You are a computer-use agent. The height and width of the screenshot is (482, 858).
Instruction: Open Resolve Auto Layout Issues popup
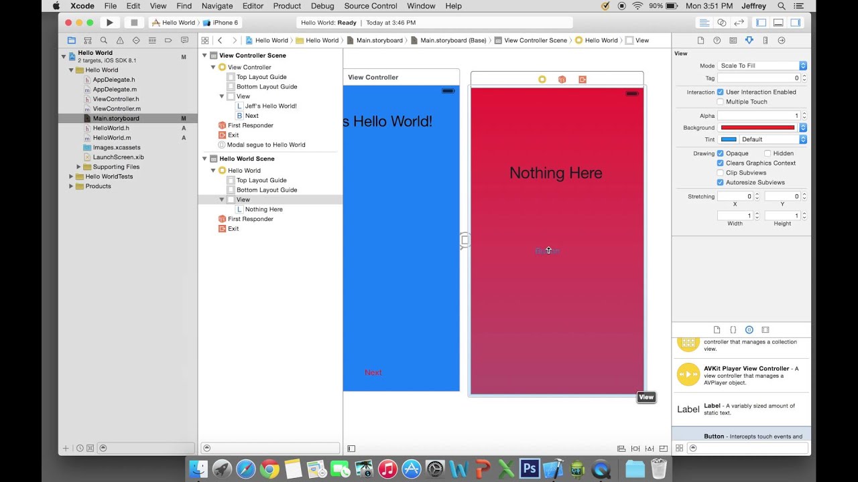point(649,449)
